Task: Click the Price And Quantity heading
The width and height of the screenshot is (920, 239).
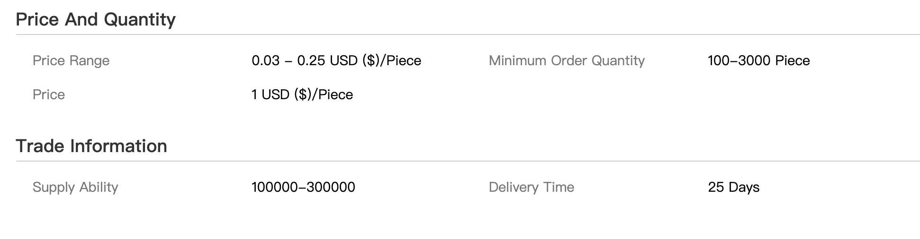Action: pyautogui.click(x=96, y=20)
